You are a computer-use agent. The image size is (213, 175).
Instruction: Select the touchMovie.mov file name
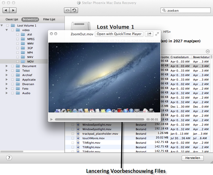click(94, 138)
